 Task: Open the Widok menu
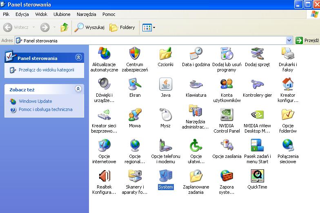pyautogui.click(x=41, y=14)
